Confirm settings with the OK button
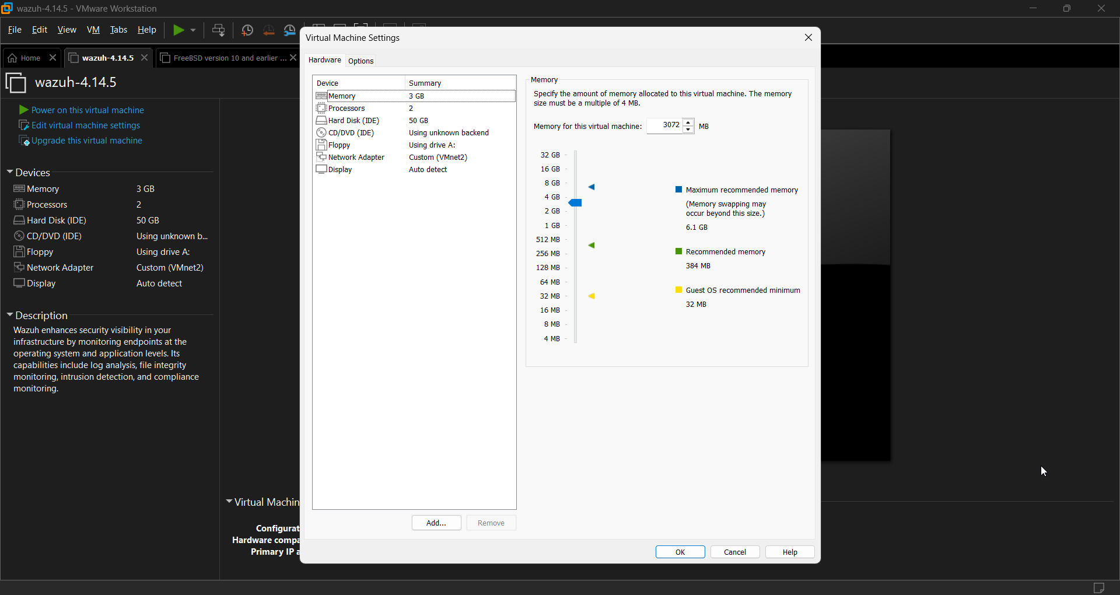 point(680,552)
